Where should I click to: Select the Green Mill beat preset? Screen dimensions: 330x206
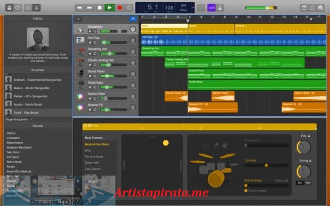tap(92, 163)
